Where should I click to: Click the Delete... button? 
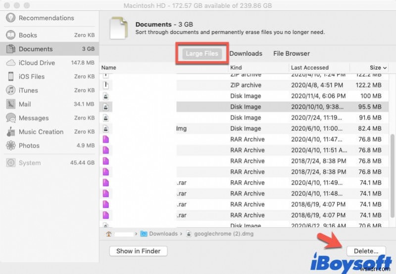click(x=366, y=251)
